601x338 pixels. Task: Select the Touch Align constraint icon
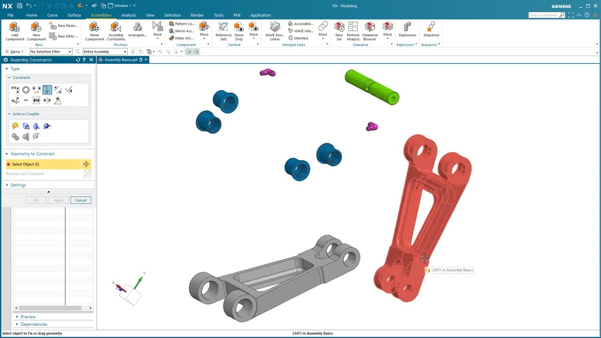pyautogui.click(x=15, y=90)
